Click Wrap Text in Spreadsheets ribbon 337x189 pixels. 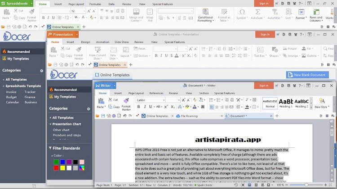point(150,15)
